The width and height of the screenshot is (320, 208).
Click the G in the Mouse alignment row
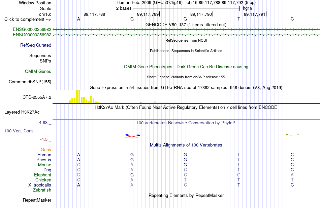pyautogui.click(x=185, y=165)
